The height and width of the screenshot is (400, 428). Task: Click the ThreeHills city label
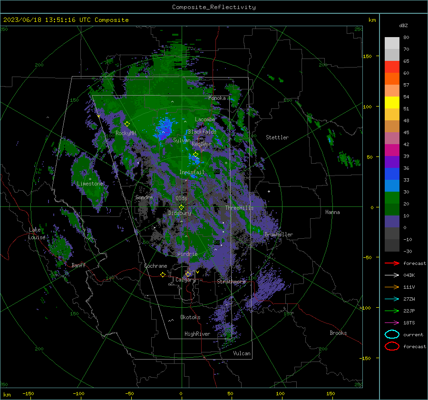coord(239,208)
